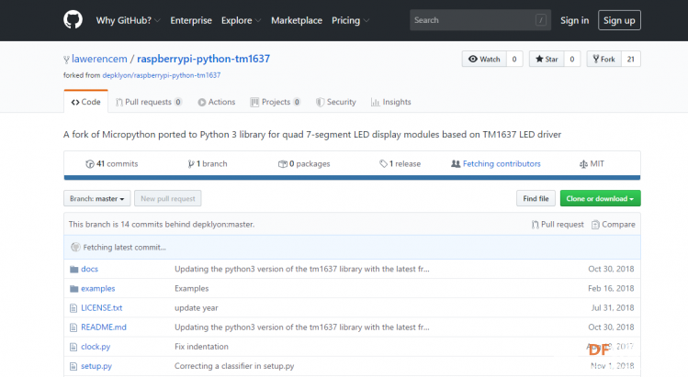Viewport: 688px width, 377px height.
Task: Click the fork icon beside lawerencem
Action: [66, 60]
